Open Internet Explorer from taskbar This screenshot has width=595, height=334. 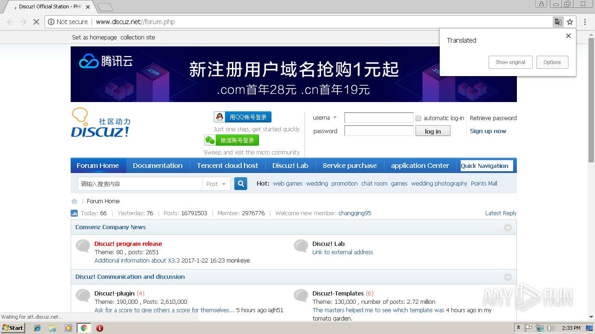click(x=37, y=328)
